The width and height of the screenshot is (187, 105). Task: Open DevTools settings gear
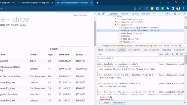(x=175, y=14)
